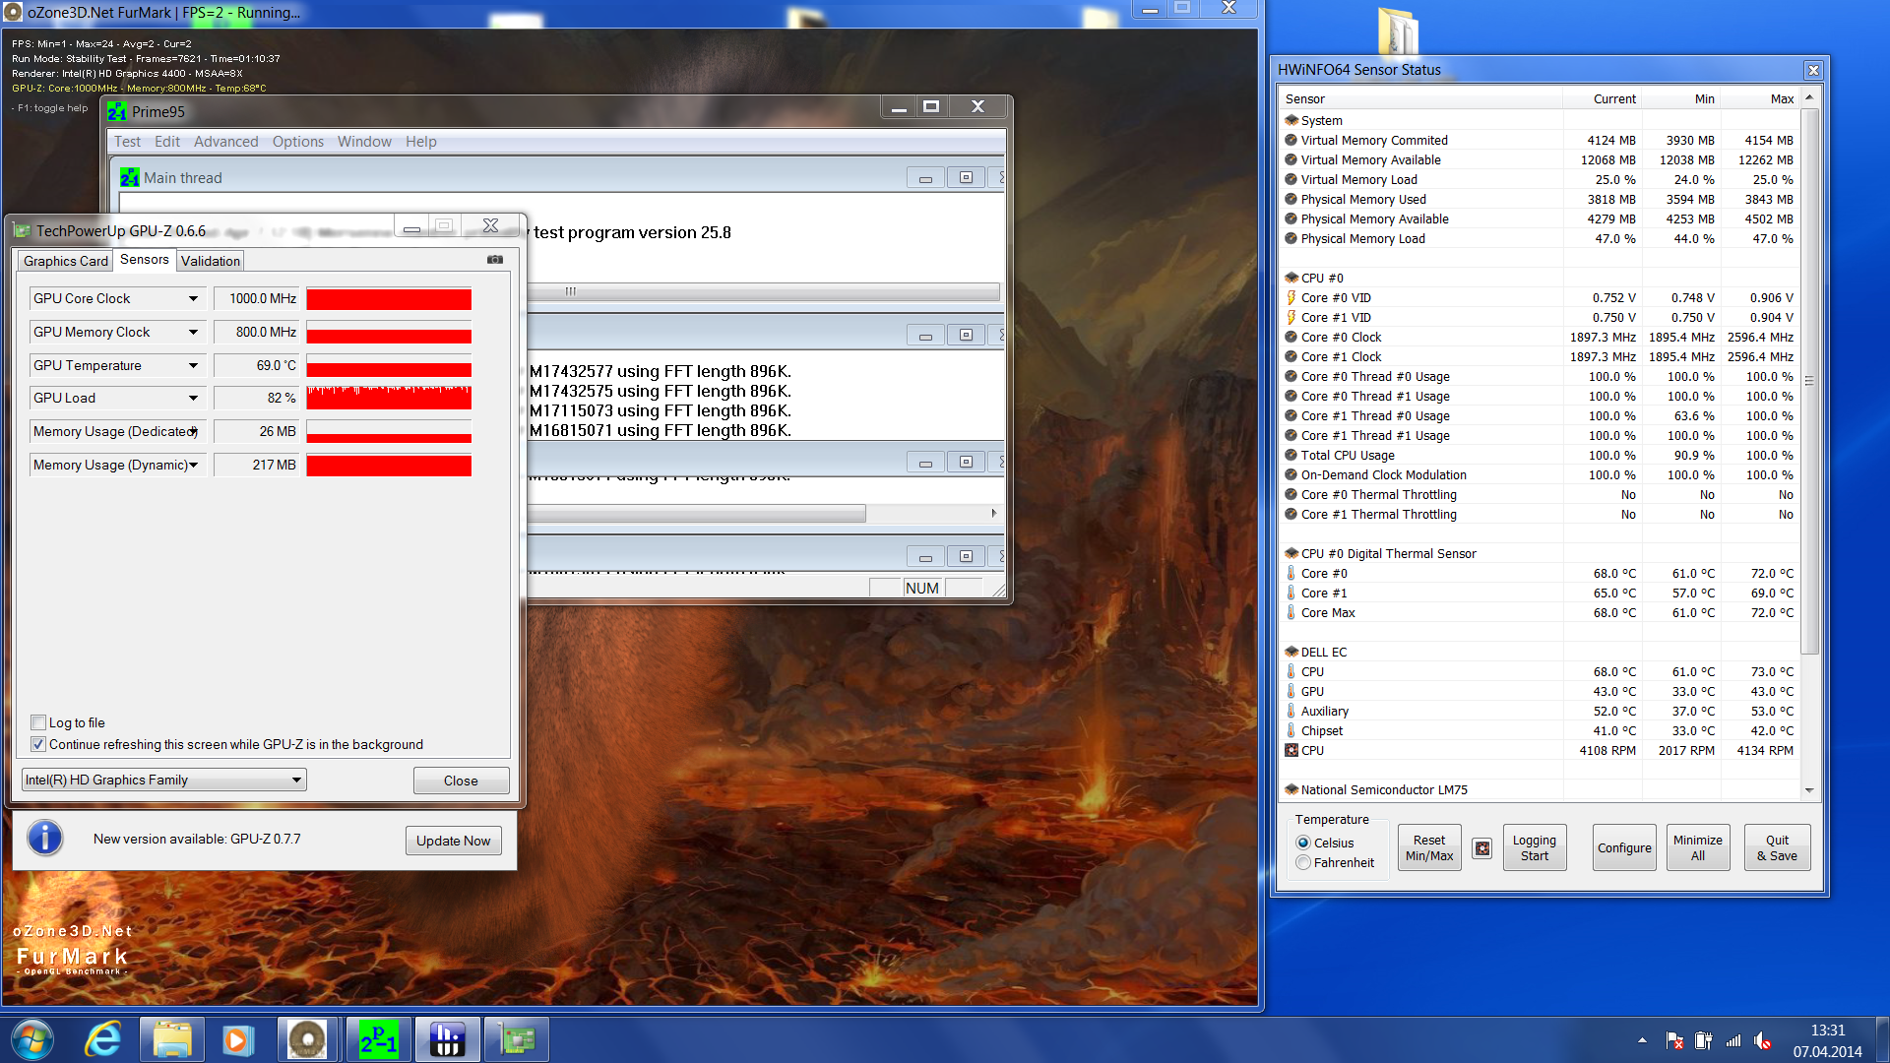Show hidden tray icons arrow
The image size is (1890, 1063).
tap(1642, 1040)
